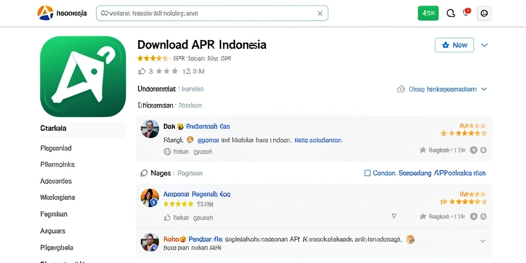This screenshot has width=526, height=263.
Task: Open the user account icon in the header
Action: [x=484, y=13]
